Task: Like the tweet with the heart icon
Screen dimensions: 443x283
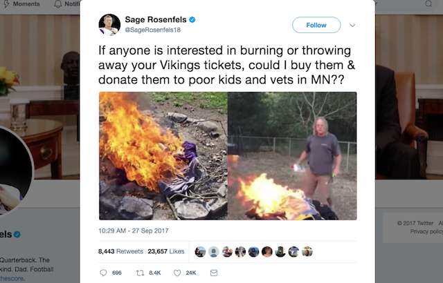Action: pos(177,273)
